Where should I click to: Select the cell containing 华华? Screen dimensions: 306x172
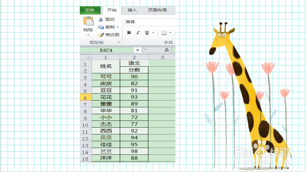pyautogui.click(x=106, y=111)
